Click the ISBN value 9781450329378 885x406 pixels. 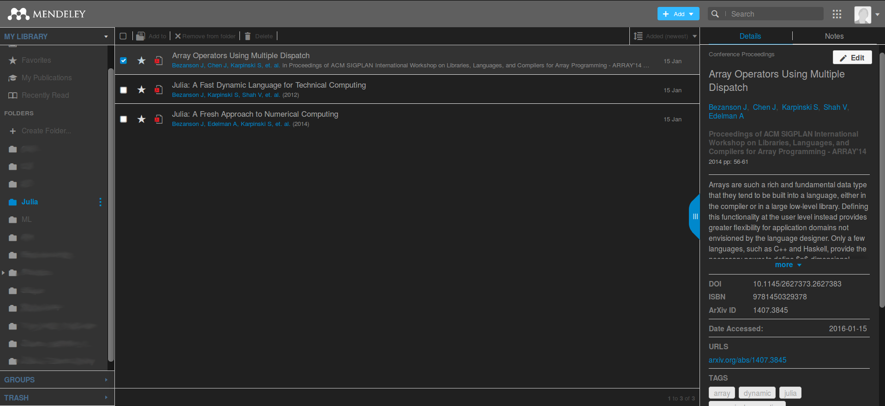point(780,297)
